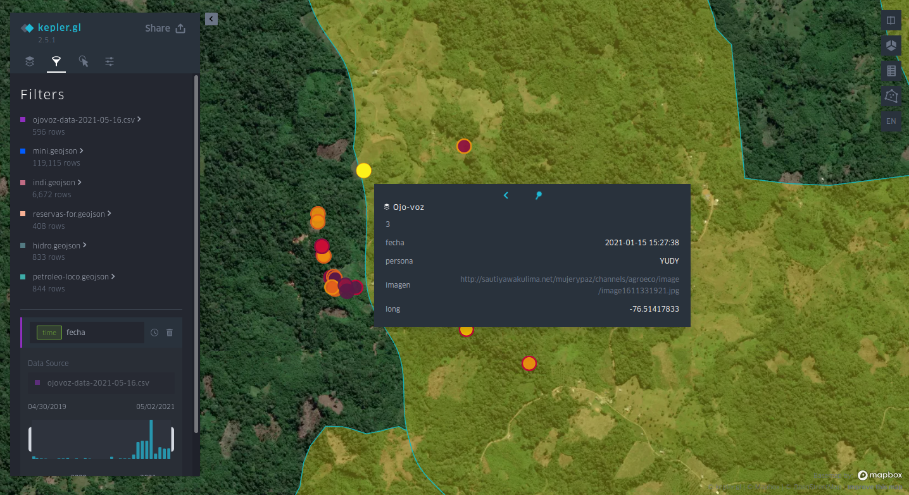909x495 pixels.
Task: Click the long value -76.51417833
Action: tap(655, 309)
